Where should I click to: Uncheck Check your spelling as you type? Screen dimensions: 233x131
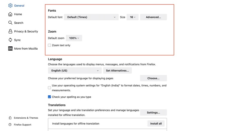click(50, 97)
